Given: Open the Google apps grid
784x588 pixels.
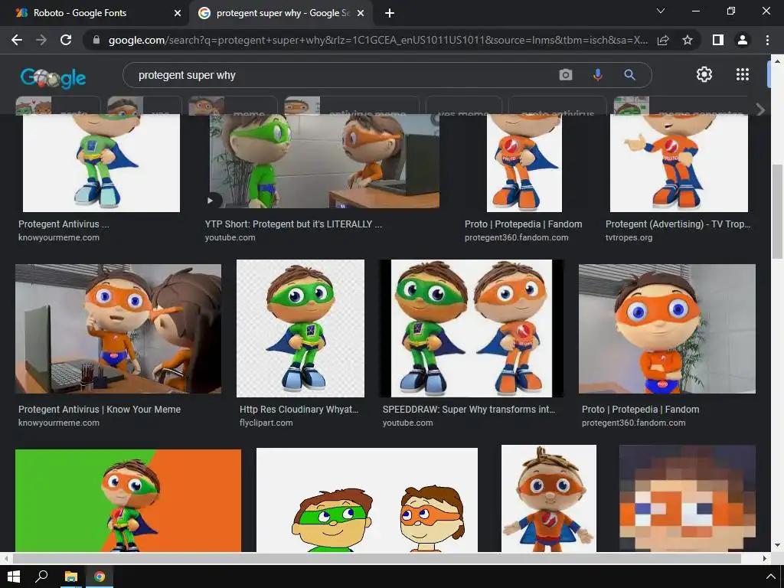Looking at the screenshot, I should pos(743,74).
